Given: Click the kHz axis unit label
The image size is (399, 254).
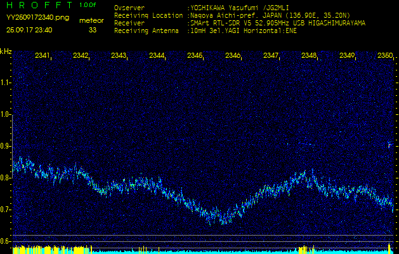Looking at the screenshot, I should (x=6, y=51).
